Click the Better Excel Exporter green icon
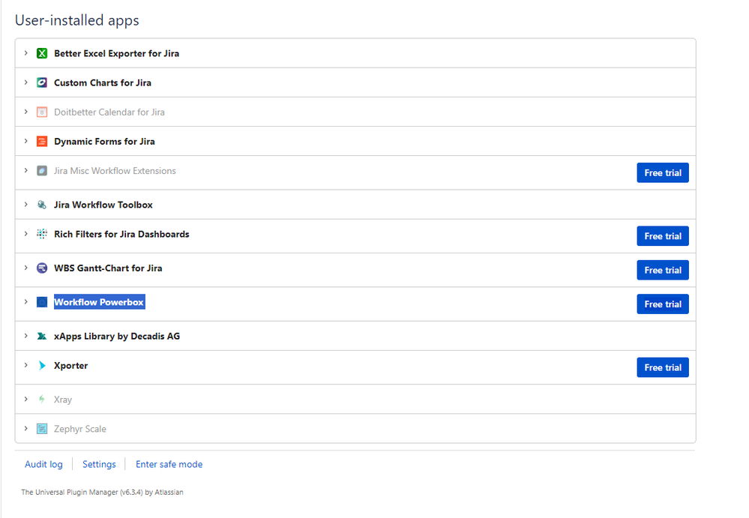The image size is (749, 518). 42,53
